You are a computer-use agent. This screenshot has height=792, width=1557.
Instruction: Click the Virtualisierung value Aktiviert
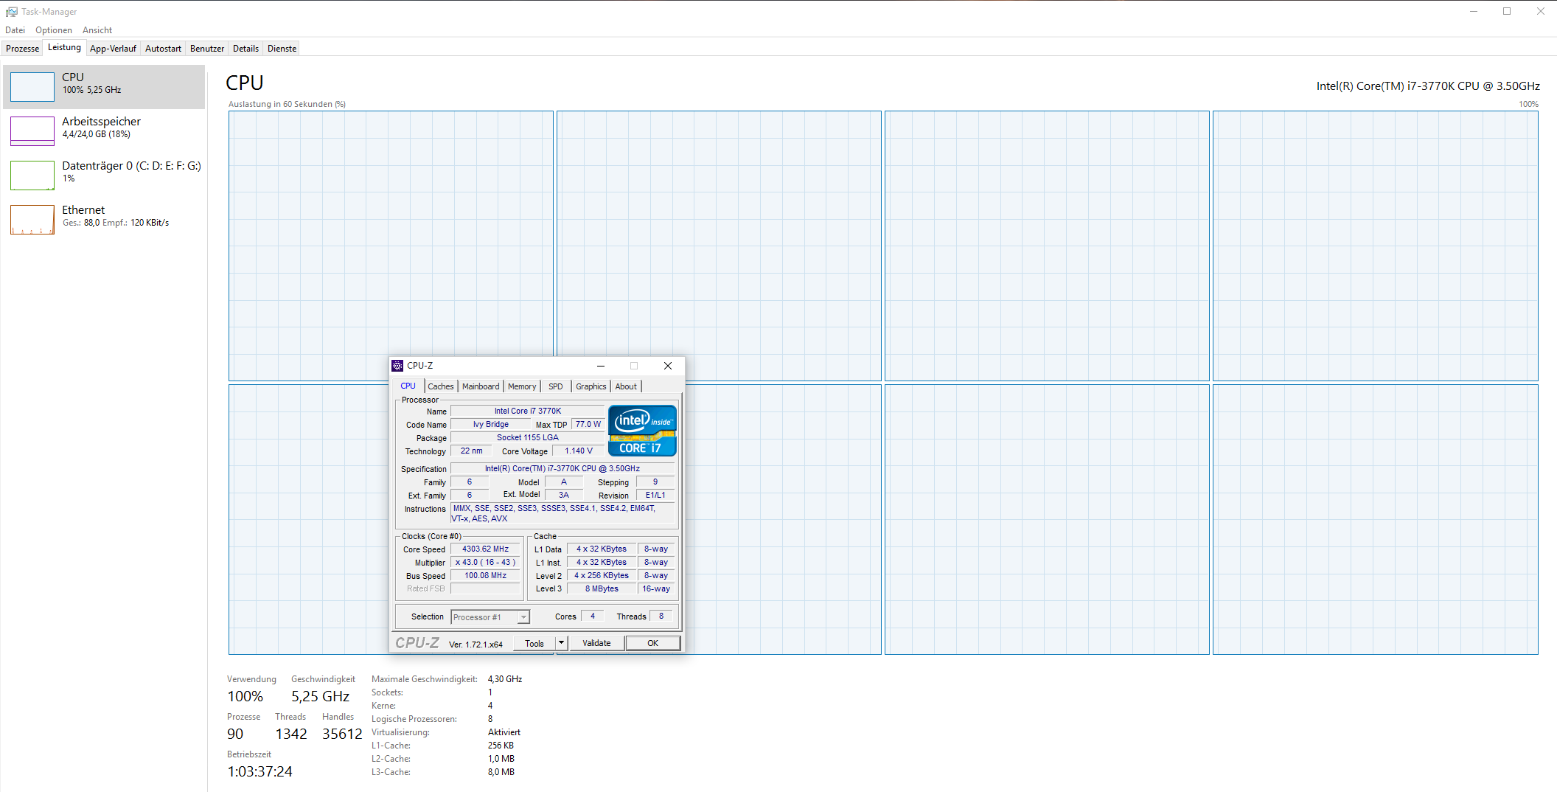(504, 732)
